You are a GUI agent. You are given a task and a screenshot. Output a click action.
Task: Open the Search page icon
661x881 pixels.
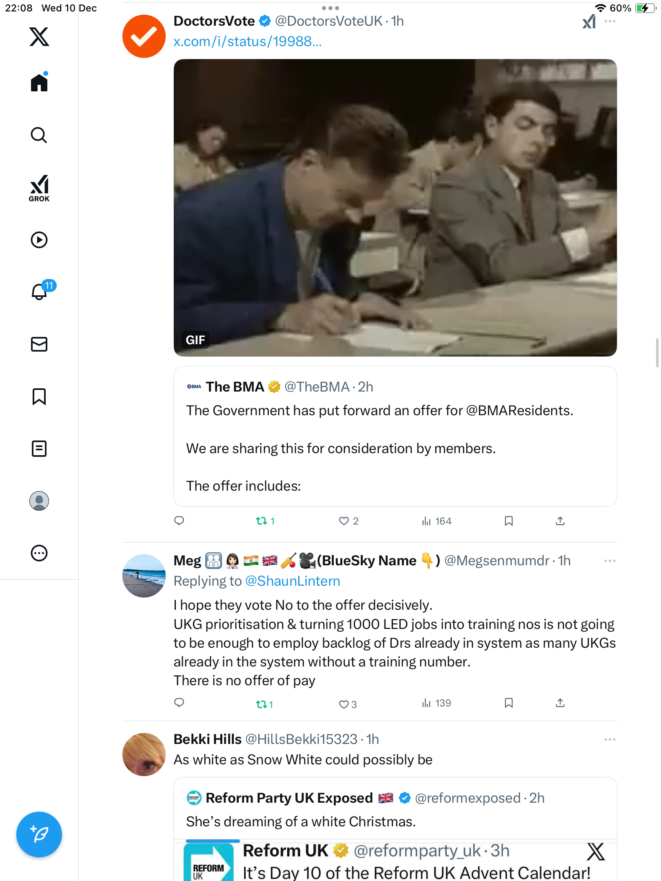coord(39,135)
